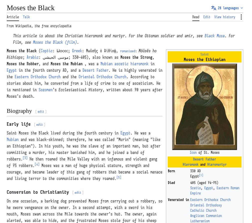The image size is (252, 223).
Task: Click the Saint link in infobox header
Action: click(x=204, y=54)
